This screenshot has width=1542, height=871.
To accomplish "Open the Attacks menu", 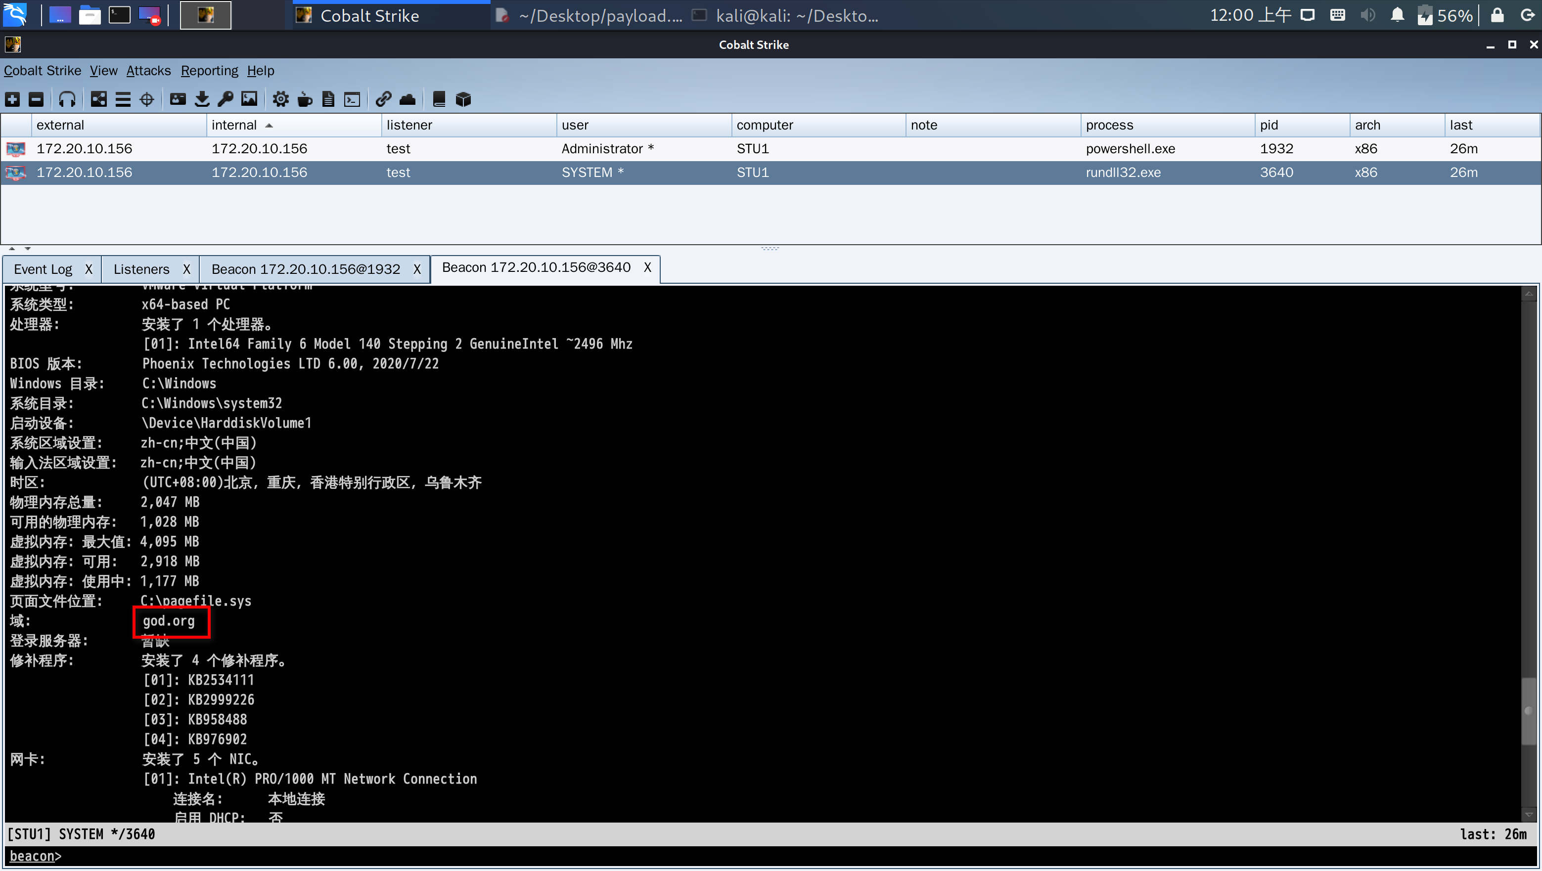I will pyautogui.click(x=148, y=71).
